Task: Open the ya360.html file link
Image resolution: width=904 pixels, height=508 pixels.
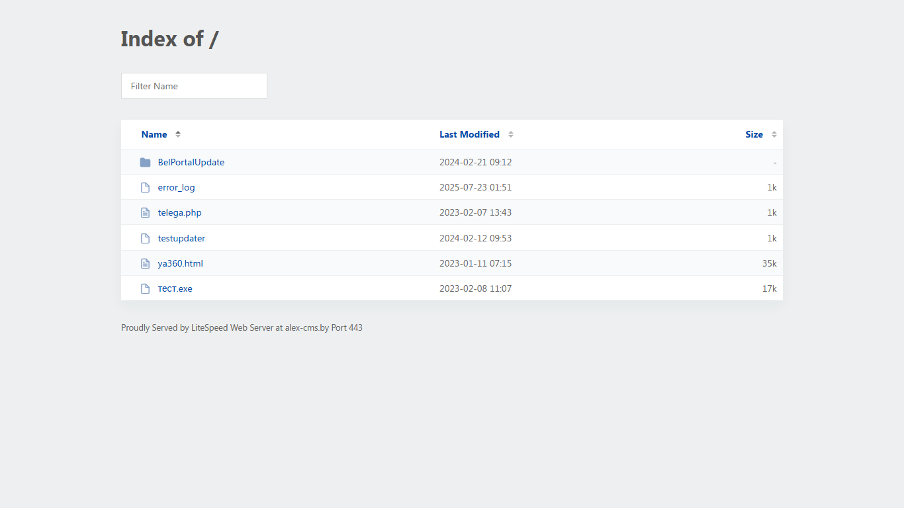Action: 180,263
